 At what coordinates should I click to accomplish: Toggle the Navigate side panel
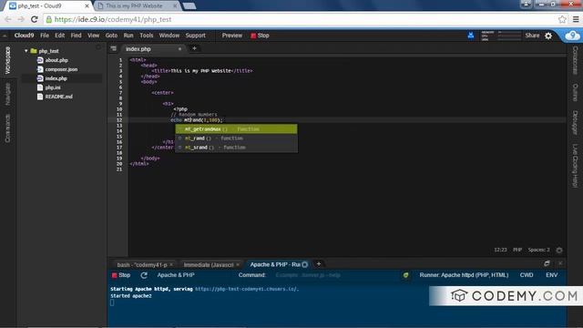coord(8,94)
